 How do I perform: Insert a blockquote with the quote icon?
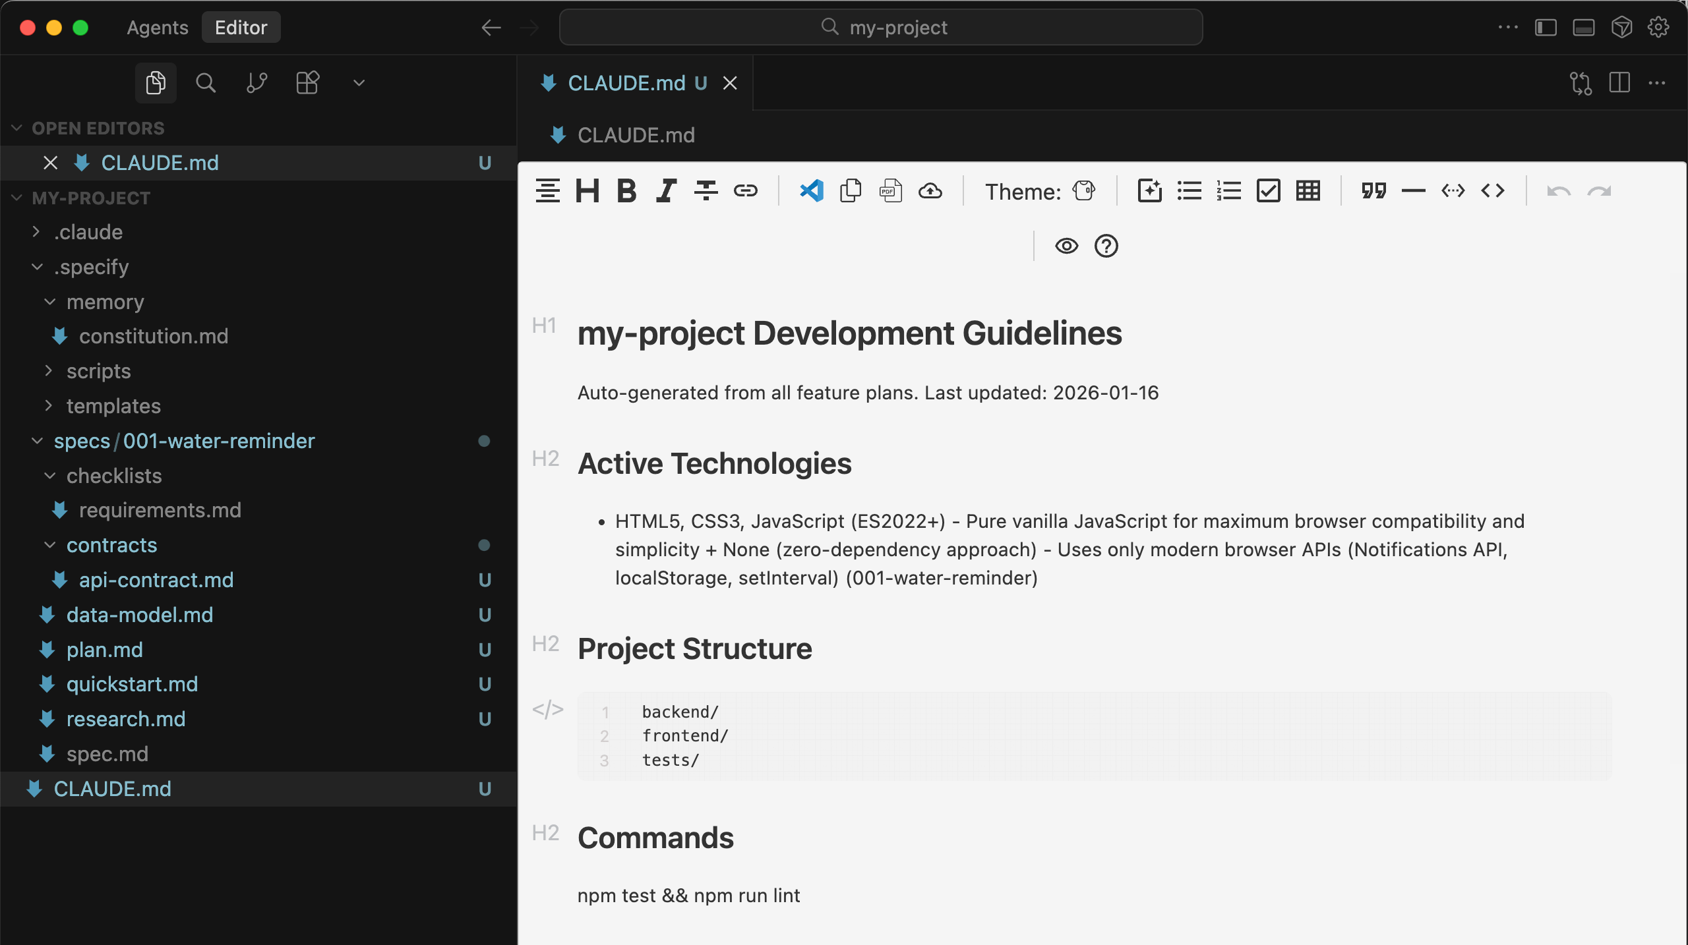point(1374,191)
